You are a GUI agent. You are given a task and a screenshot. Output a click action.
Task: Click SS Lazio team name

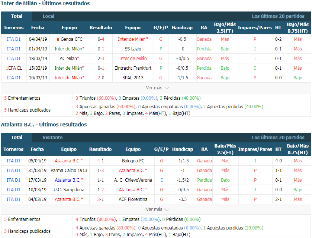(x=133, y=49)
